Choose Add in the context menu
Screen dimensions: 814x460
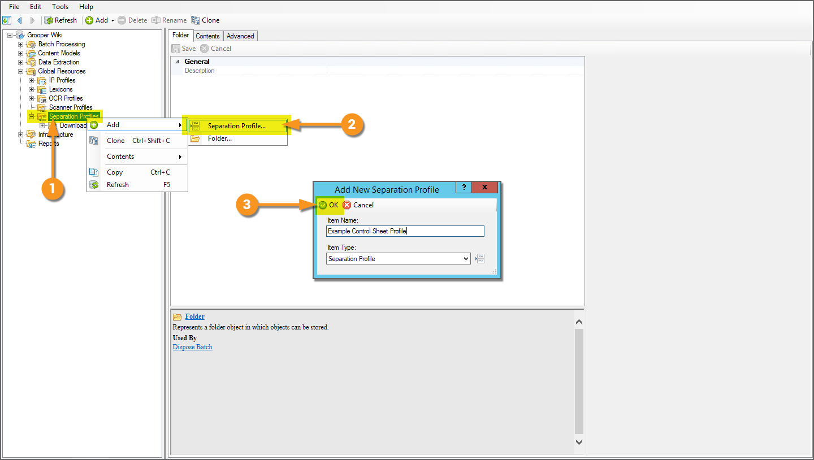point(137,125)
